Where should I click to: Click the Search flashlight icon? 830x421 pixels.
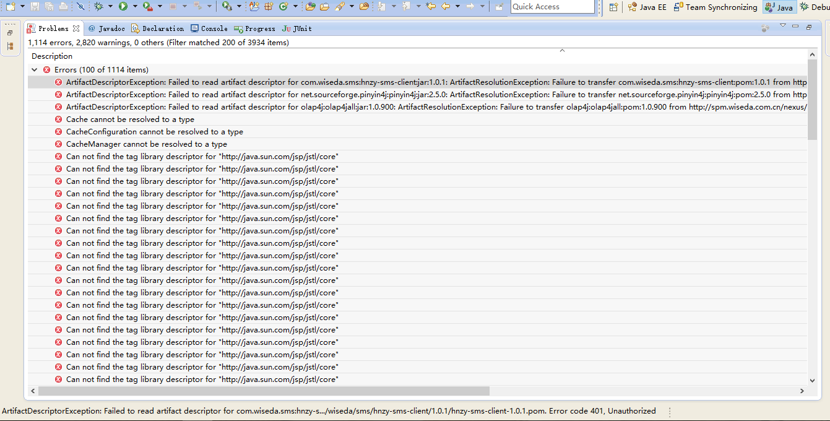tap(340, 6)
